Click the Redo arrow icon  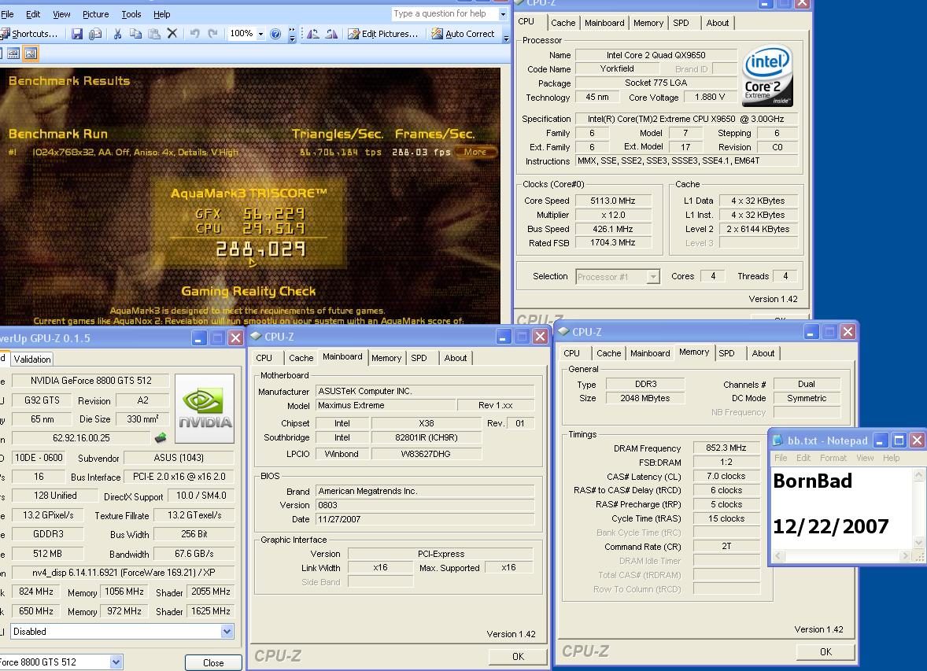point(212,34)
